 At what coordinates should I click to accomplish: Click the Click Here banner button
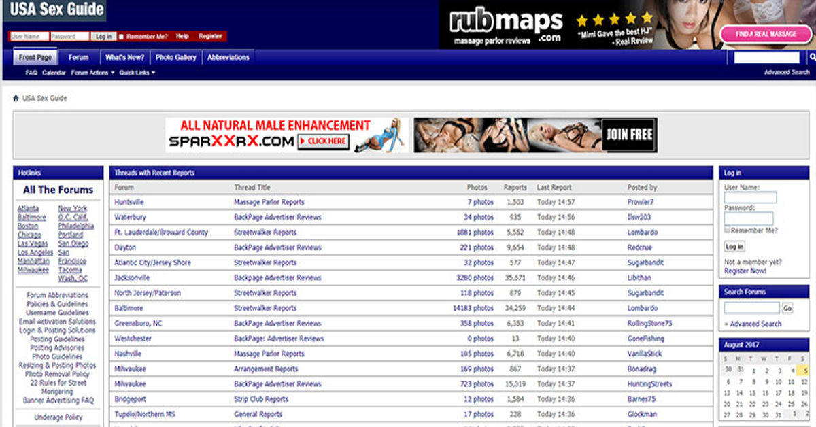click(324, 141)
